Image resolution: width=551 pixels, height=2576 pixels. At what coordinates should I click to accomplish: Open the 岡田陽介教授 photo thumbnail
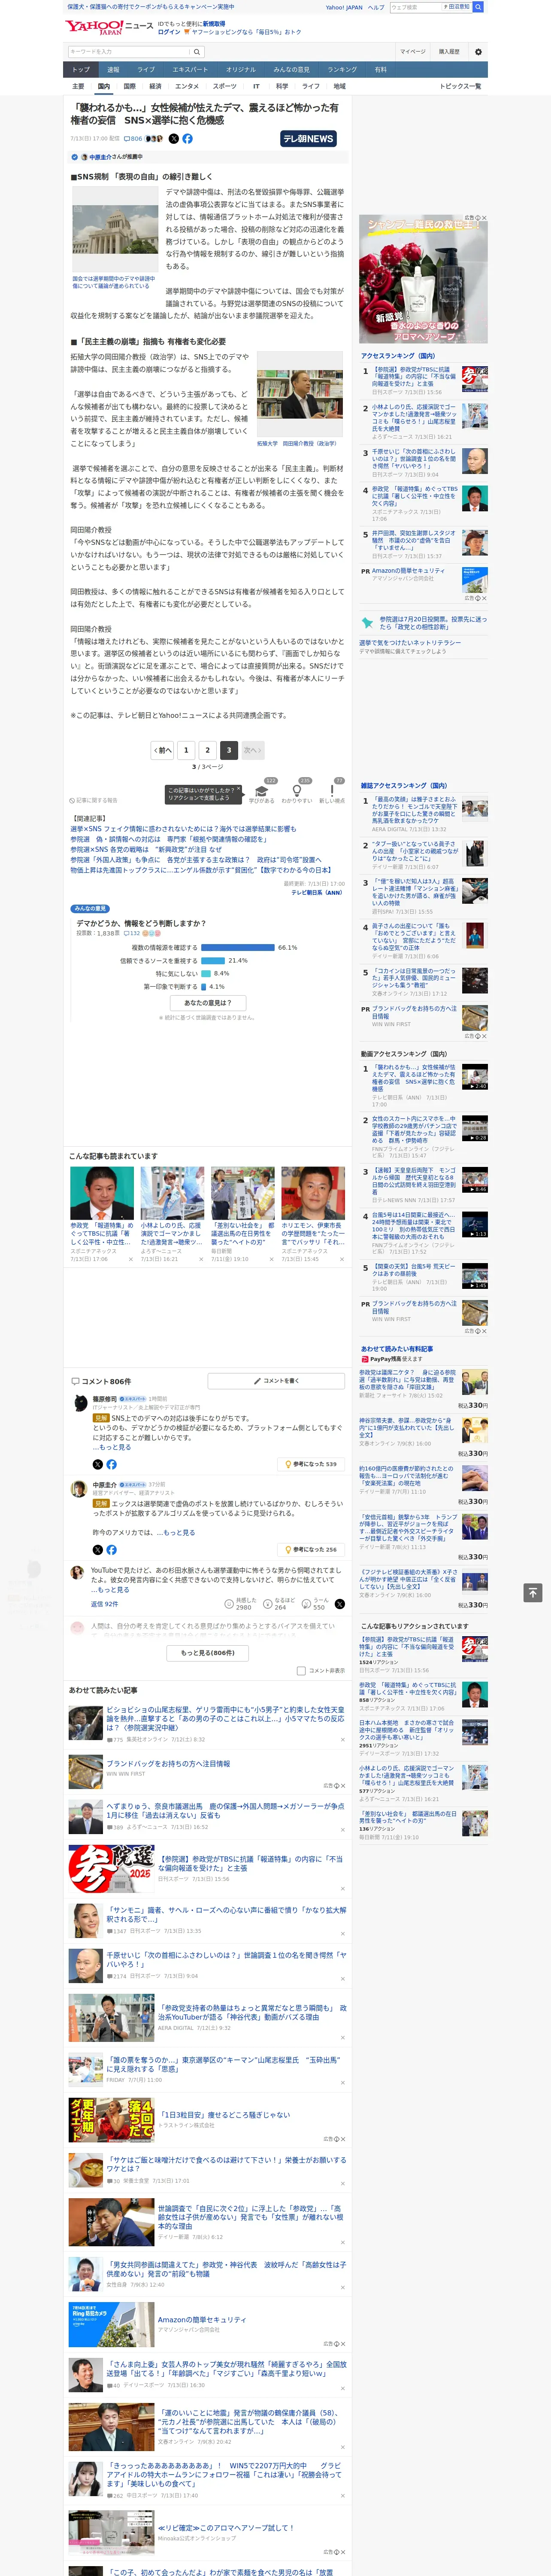point(300,395)
